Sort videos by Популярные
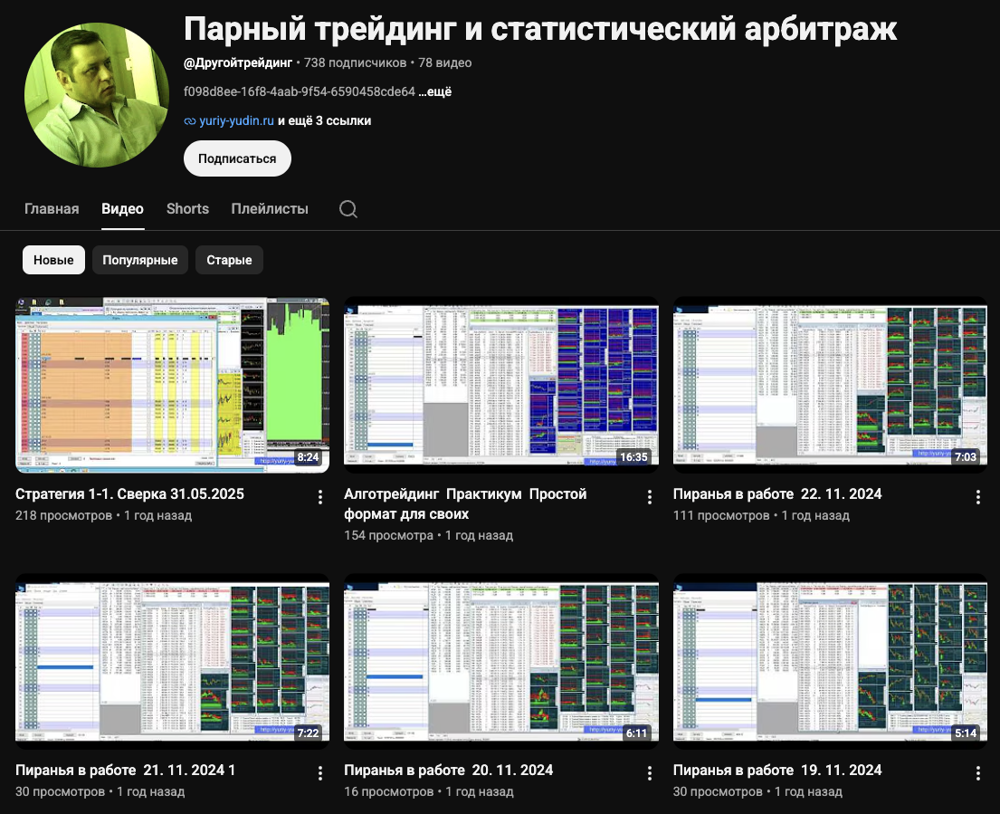Viewport: 1000px width, 814px height. click(x=140, y=260)
